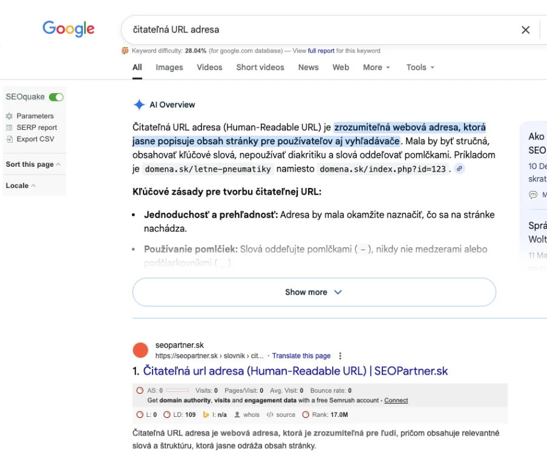
Task: Toggle the SEOquake switch off
Action: click(56, 97)
